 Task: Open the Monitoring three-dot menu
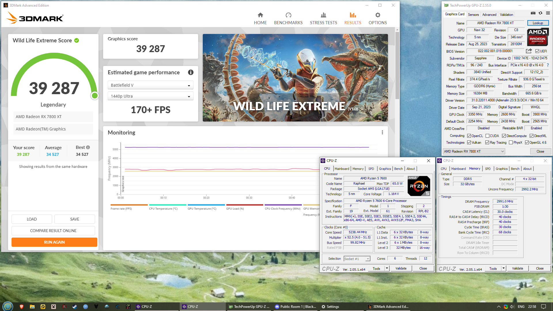[x=382, y=132]
